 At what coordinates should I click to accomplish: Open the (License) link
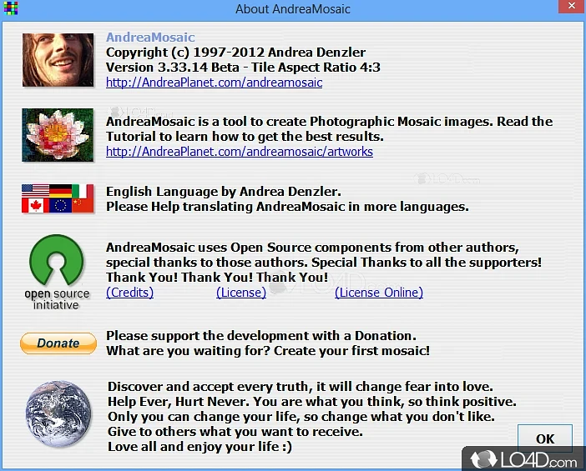click(x=241, y=293)
